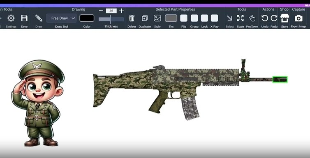Click the Thickness slider track
The height and width of the screenshot is (158, 310).
pyautogui.click(x=111, y=19)
